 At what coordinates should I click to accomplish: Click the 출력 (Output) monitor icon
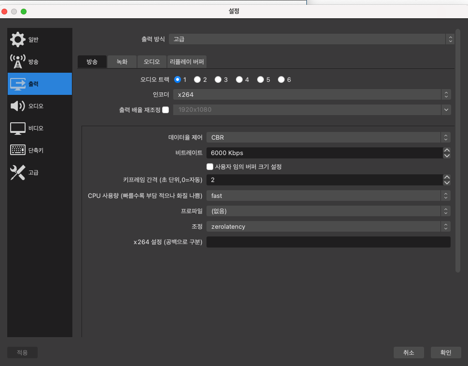click(18, 84)
